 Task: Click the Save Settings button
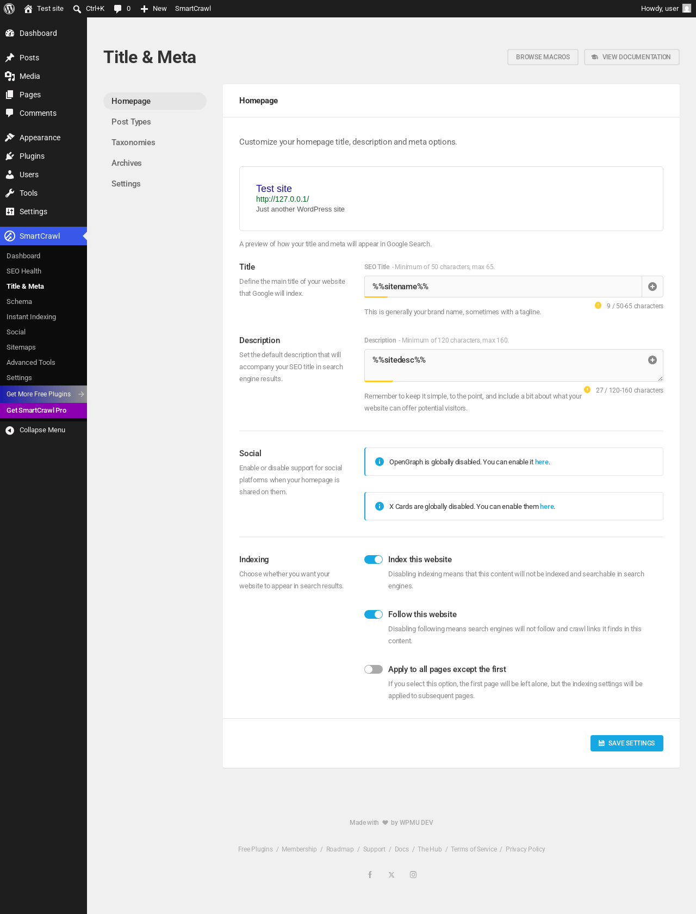click(x=627, y=743)
